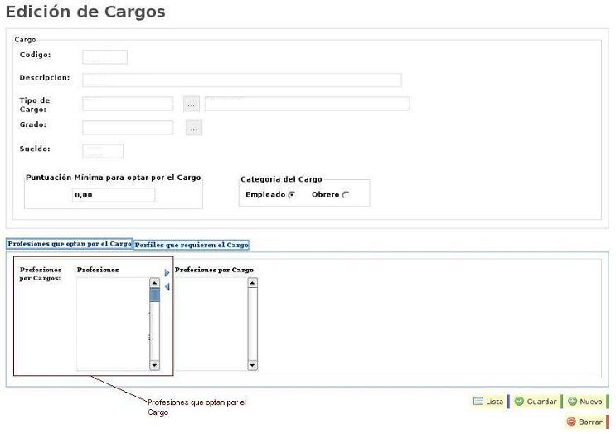The width and height of the screenshot is (616, 434).
Task: Select the Obrero radio option
Action: [x=346, y=195]
